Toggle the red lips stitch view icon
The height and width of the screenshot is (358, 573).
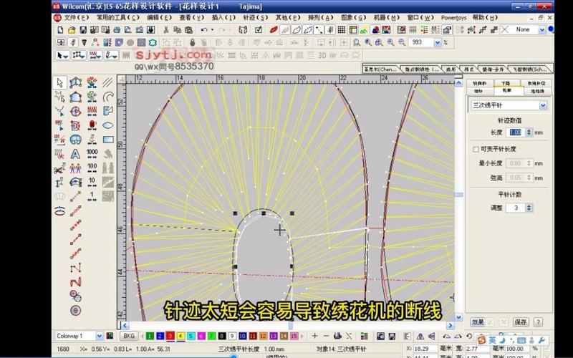point(274,30)
